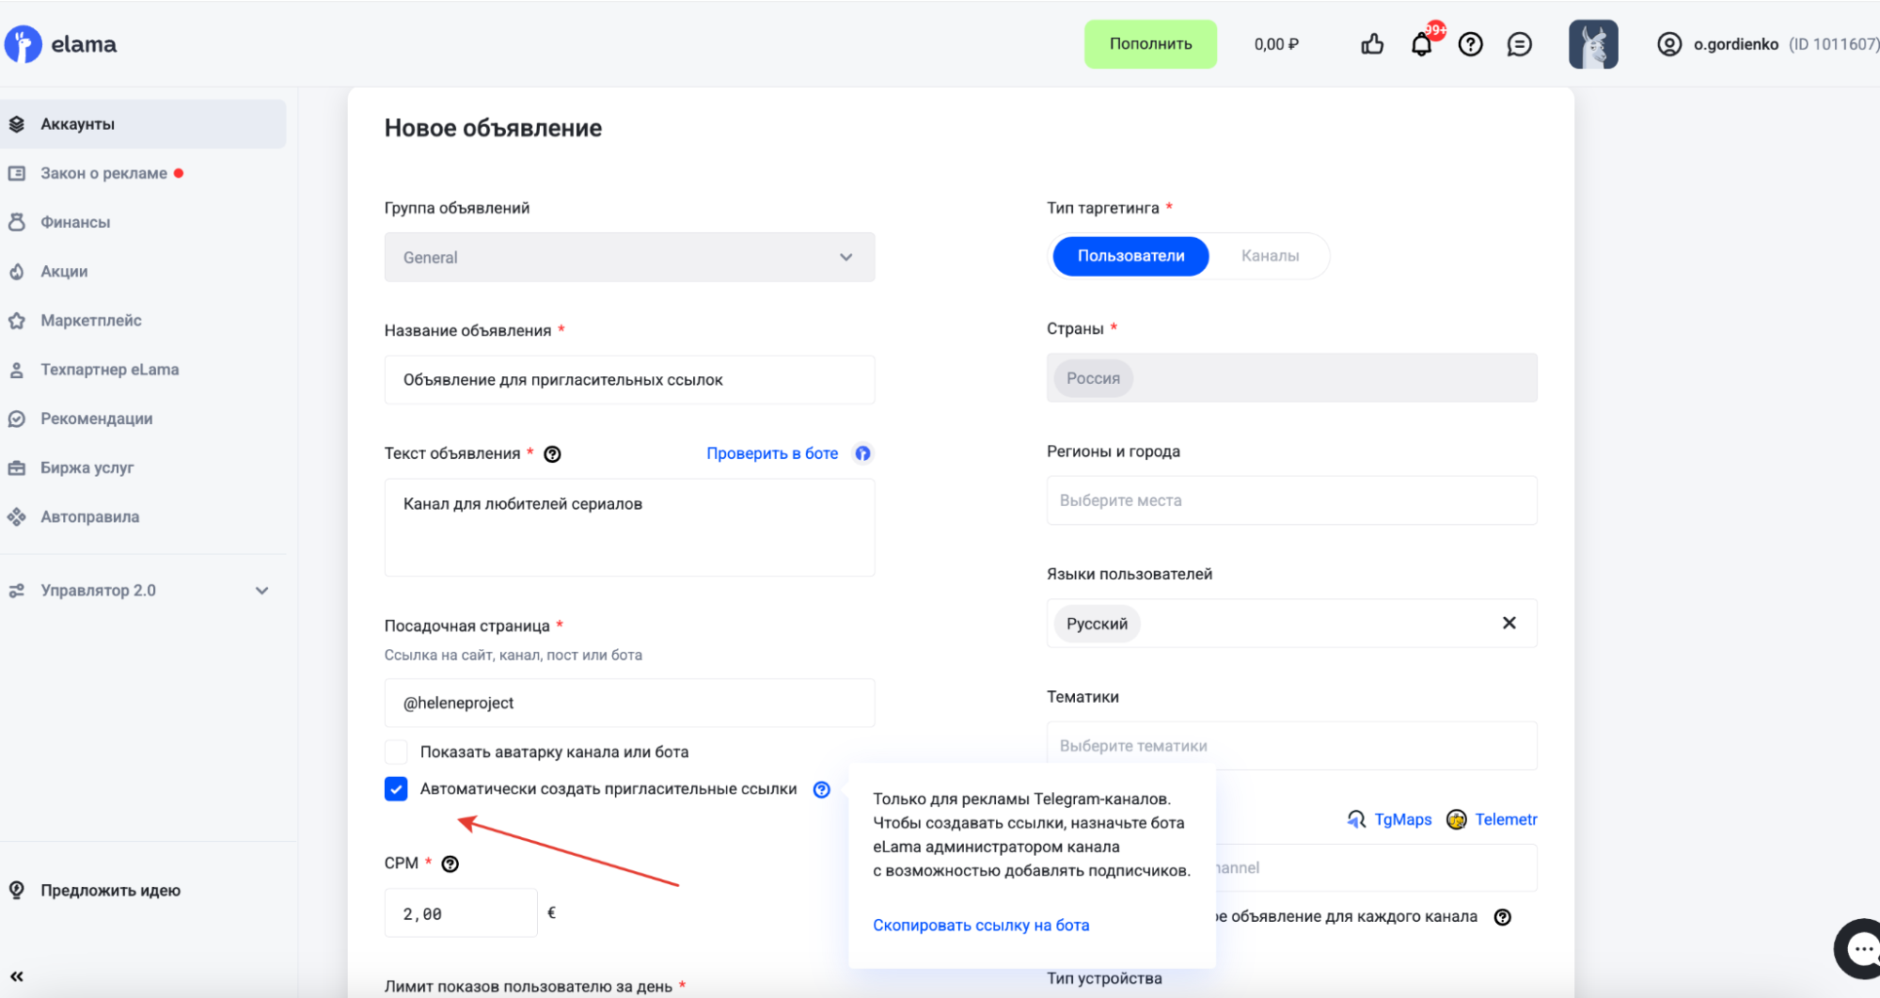Collapse sidebar with double-arrow icon

(x=17, y=976)
